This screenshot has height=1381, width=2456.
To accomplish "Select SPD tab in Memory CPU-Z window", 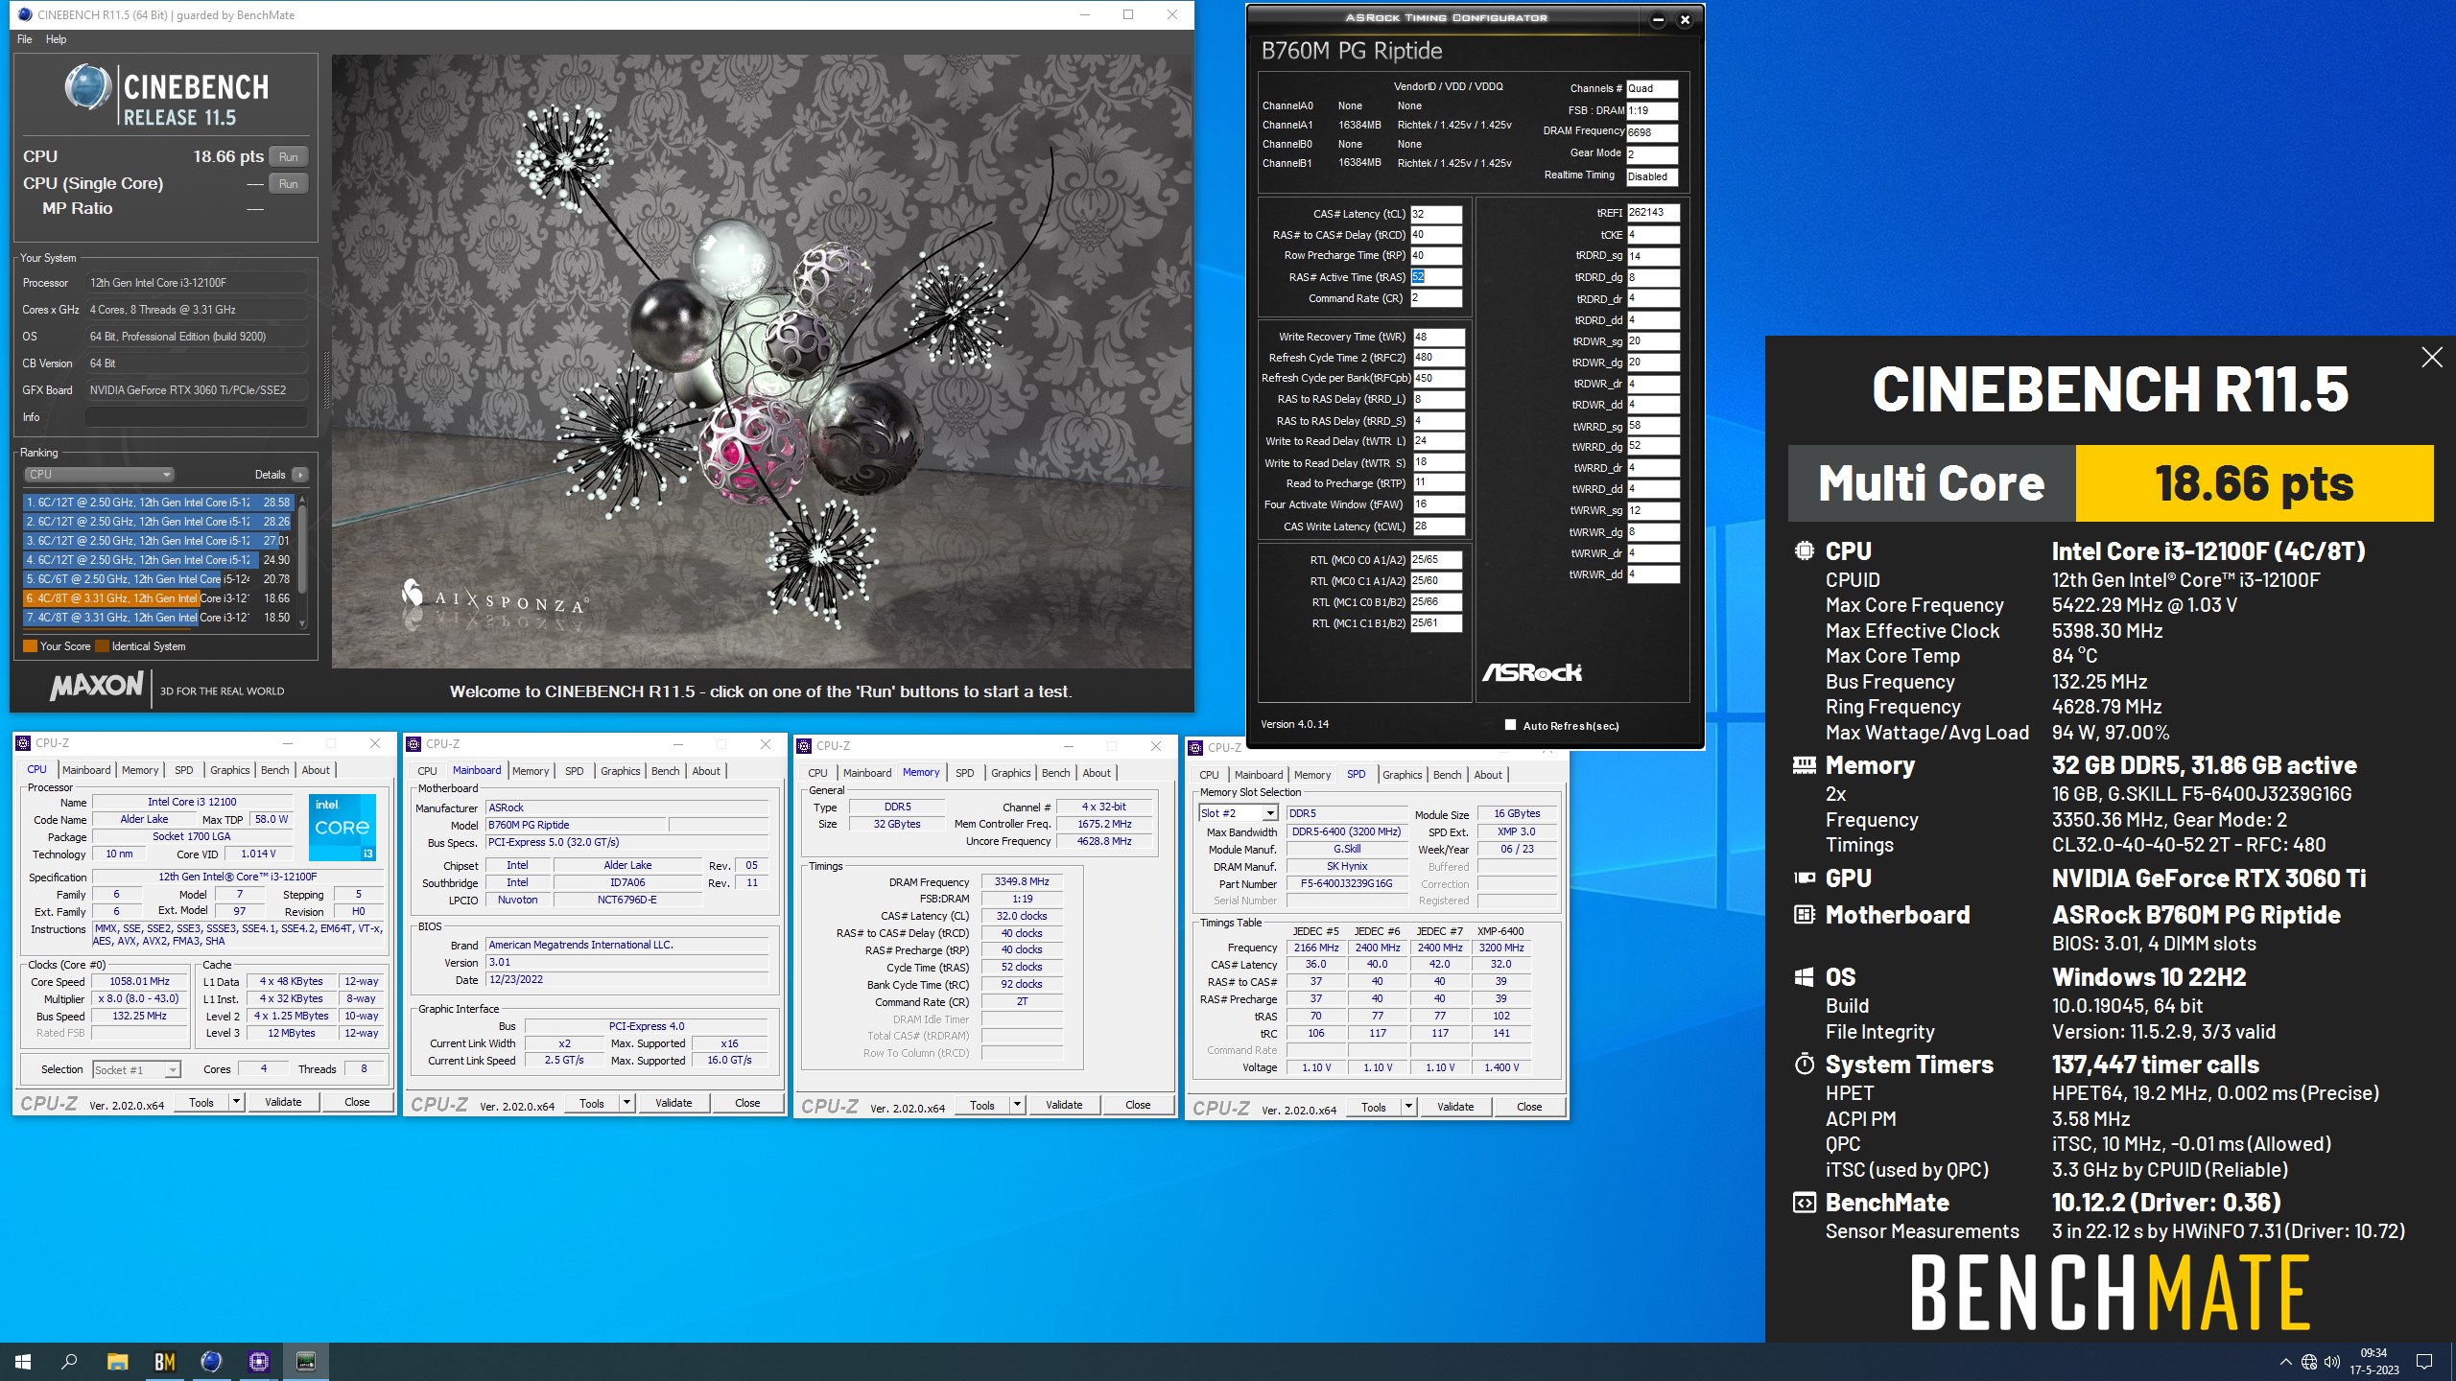I will 965,773.
